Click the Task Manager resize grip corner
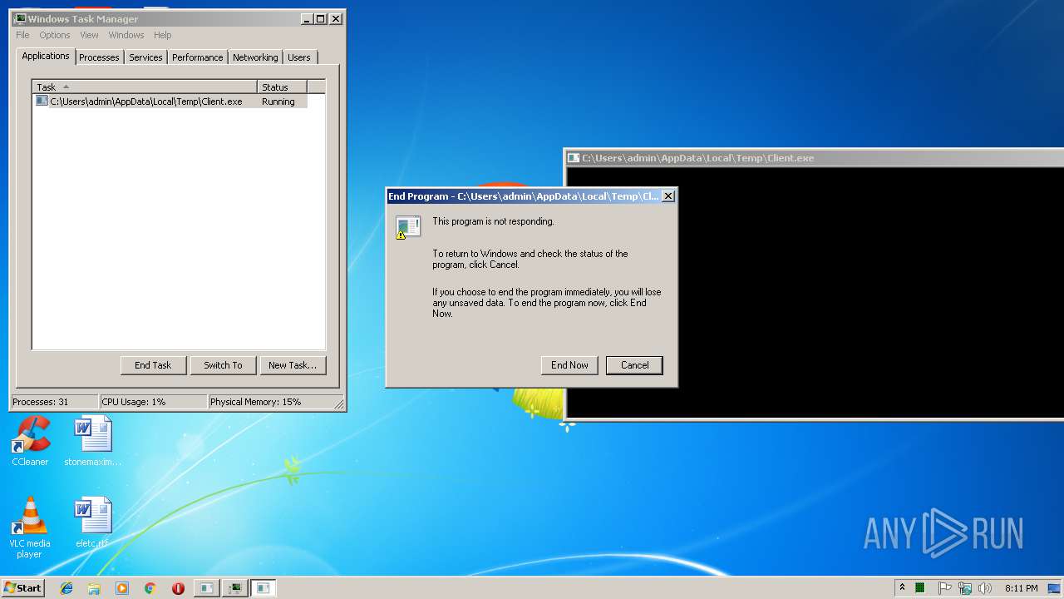The width and height of the screenshot is (1064, 599). pyautogui.click(x=339, y=403)
